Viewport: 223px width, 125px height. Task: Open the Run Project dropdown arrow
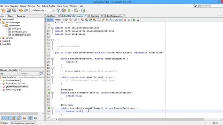pos(72,10)
